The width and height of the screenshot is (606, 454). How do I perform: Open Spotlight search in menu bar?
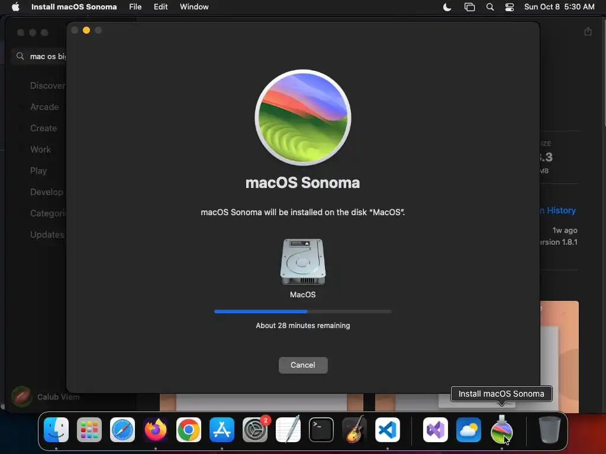point(489,7)
